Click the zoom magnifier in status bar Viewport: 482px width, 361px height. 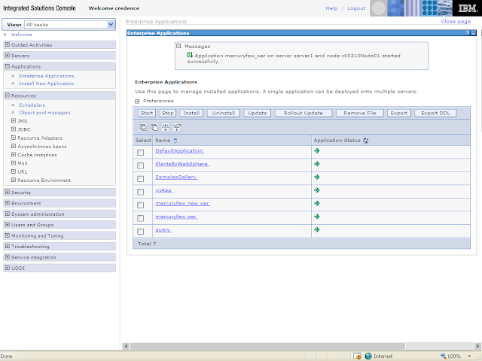(444, 356)
